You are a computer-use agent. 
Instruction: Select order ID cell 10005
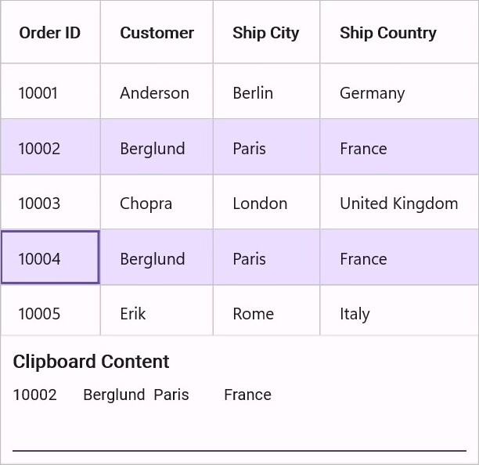pyautogui.click(x=50, y=311)
